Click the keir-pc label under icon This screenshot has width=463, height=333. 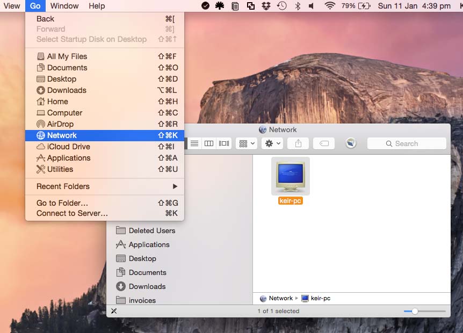(x=290, y=201)
